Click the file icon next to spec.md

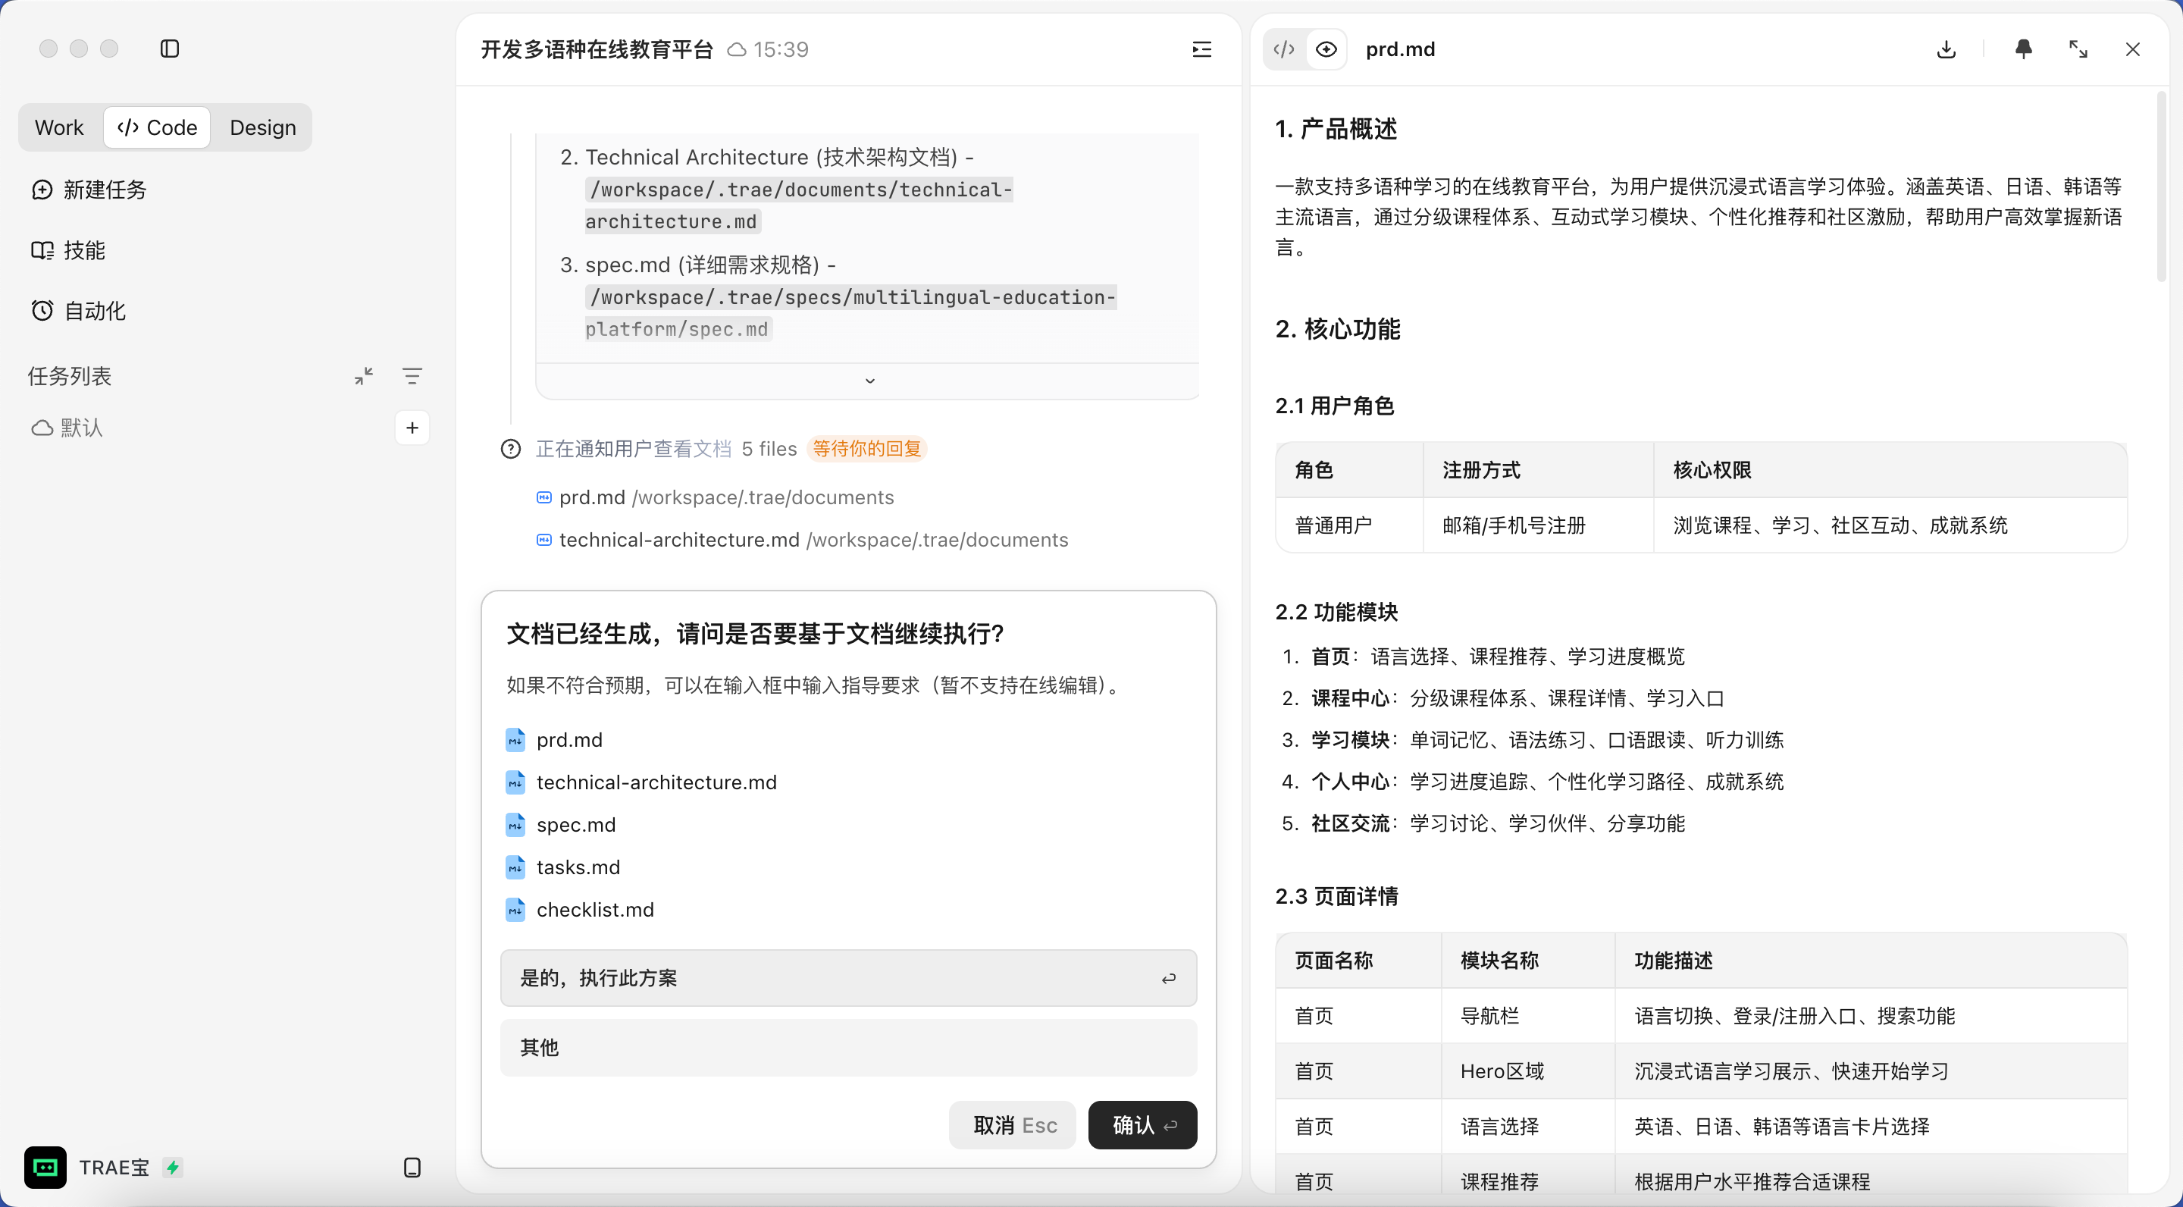coord(515,825)
